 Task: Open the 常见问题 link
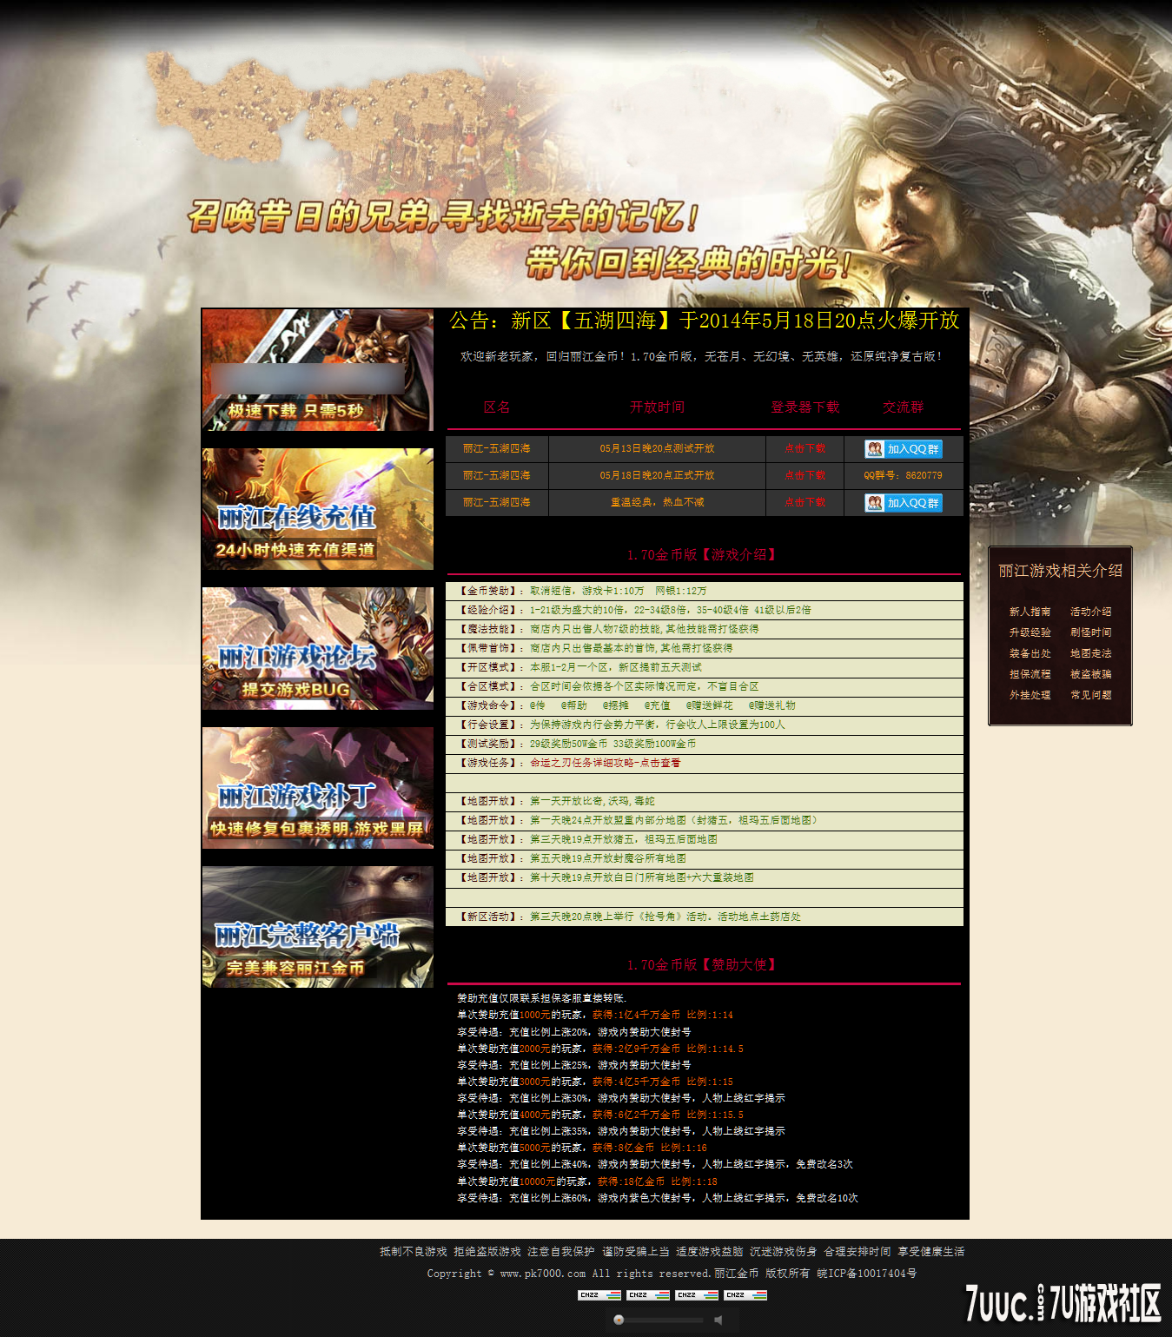(1091, 695)
